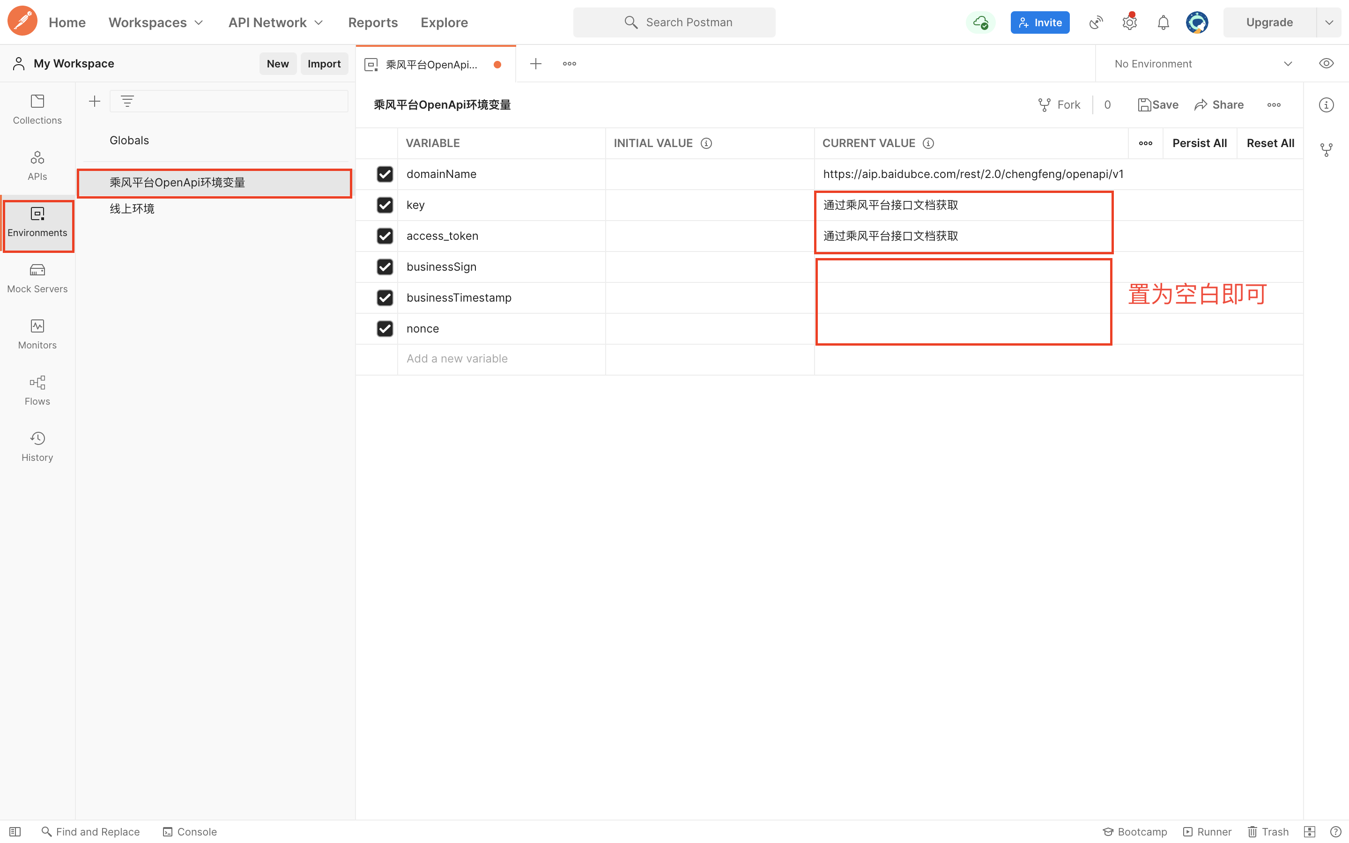Uncheck the key variable checkbox
The image size is (1349, 843).
[385, 205]
